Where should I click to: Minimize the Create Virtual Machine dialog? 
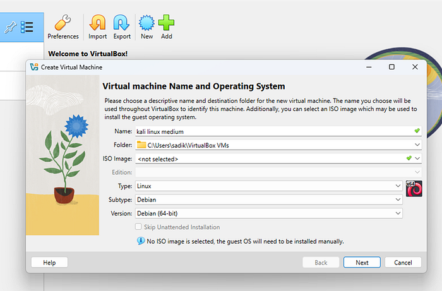[x=369, y=67]
